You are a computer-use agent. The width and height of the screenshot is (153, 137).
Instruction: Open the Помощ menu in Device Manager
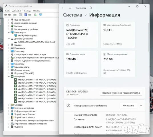(x=37, y=11)
